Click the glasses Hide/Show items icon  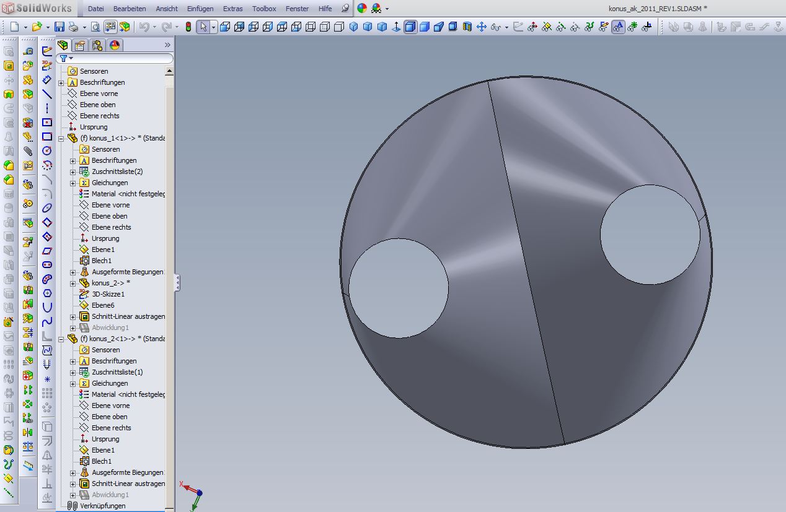point(496,27)
